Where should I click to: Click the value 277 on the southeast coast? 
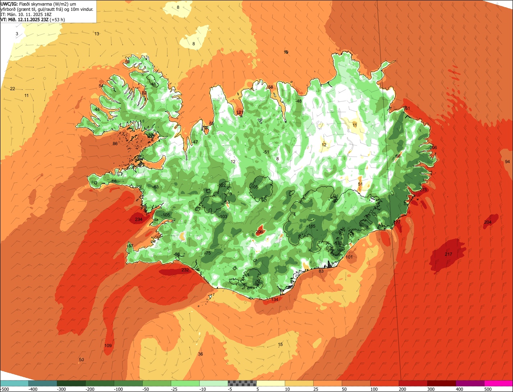[x=397, y=222]
